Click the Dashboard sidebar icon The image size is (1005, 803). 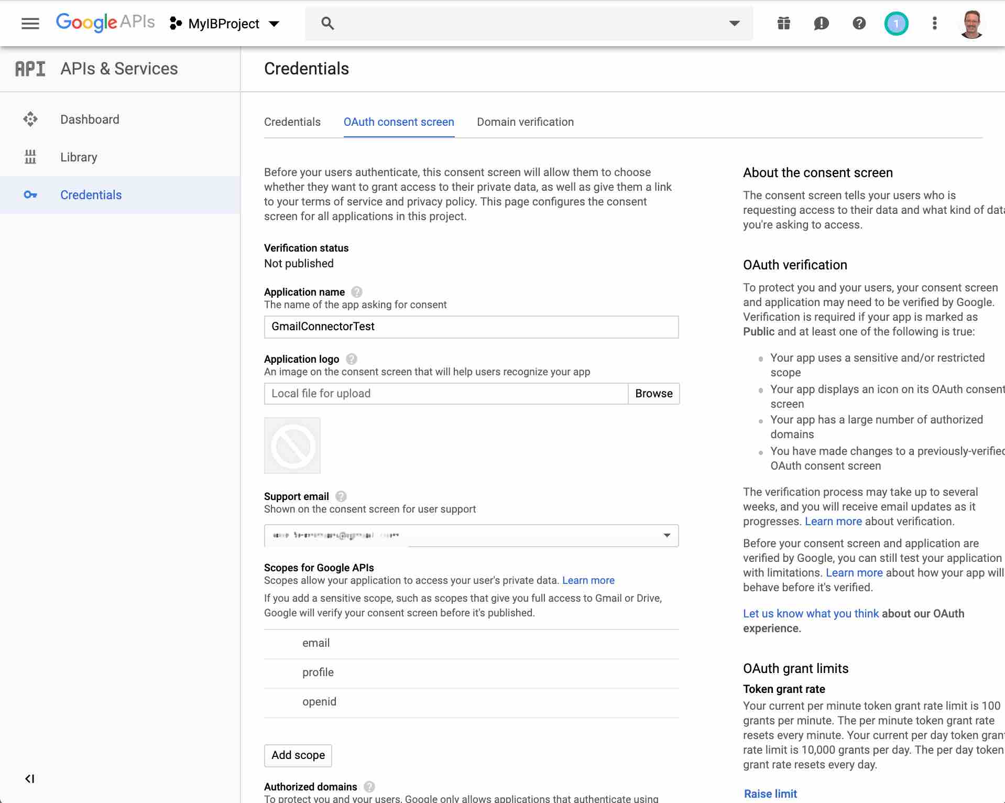coord(30,120)
